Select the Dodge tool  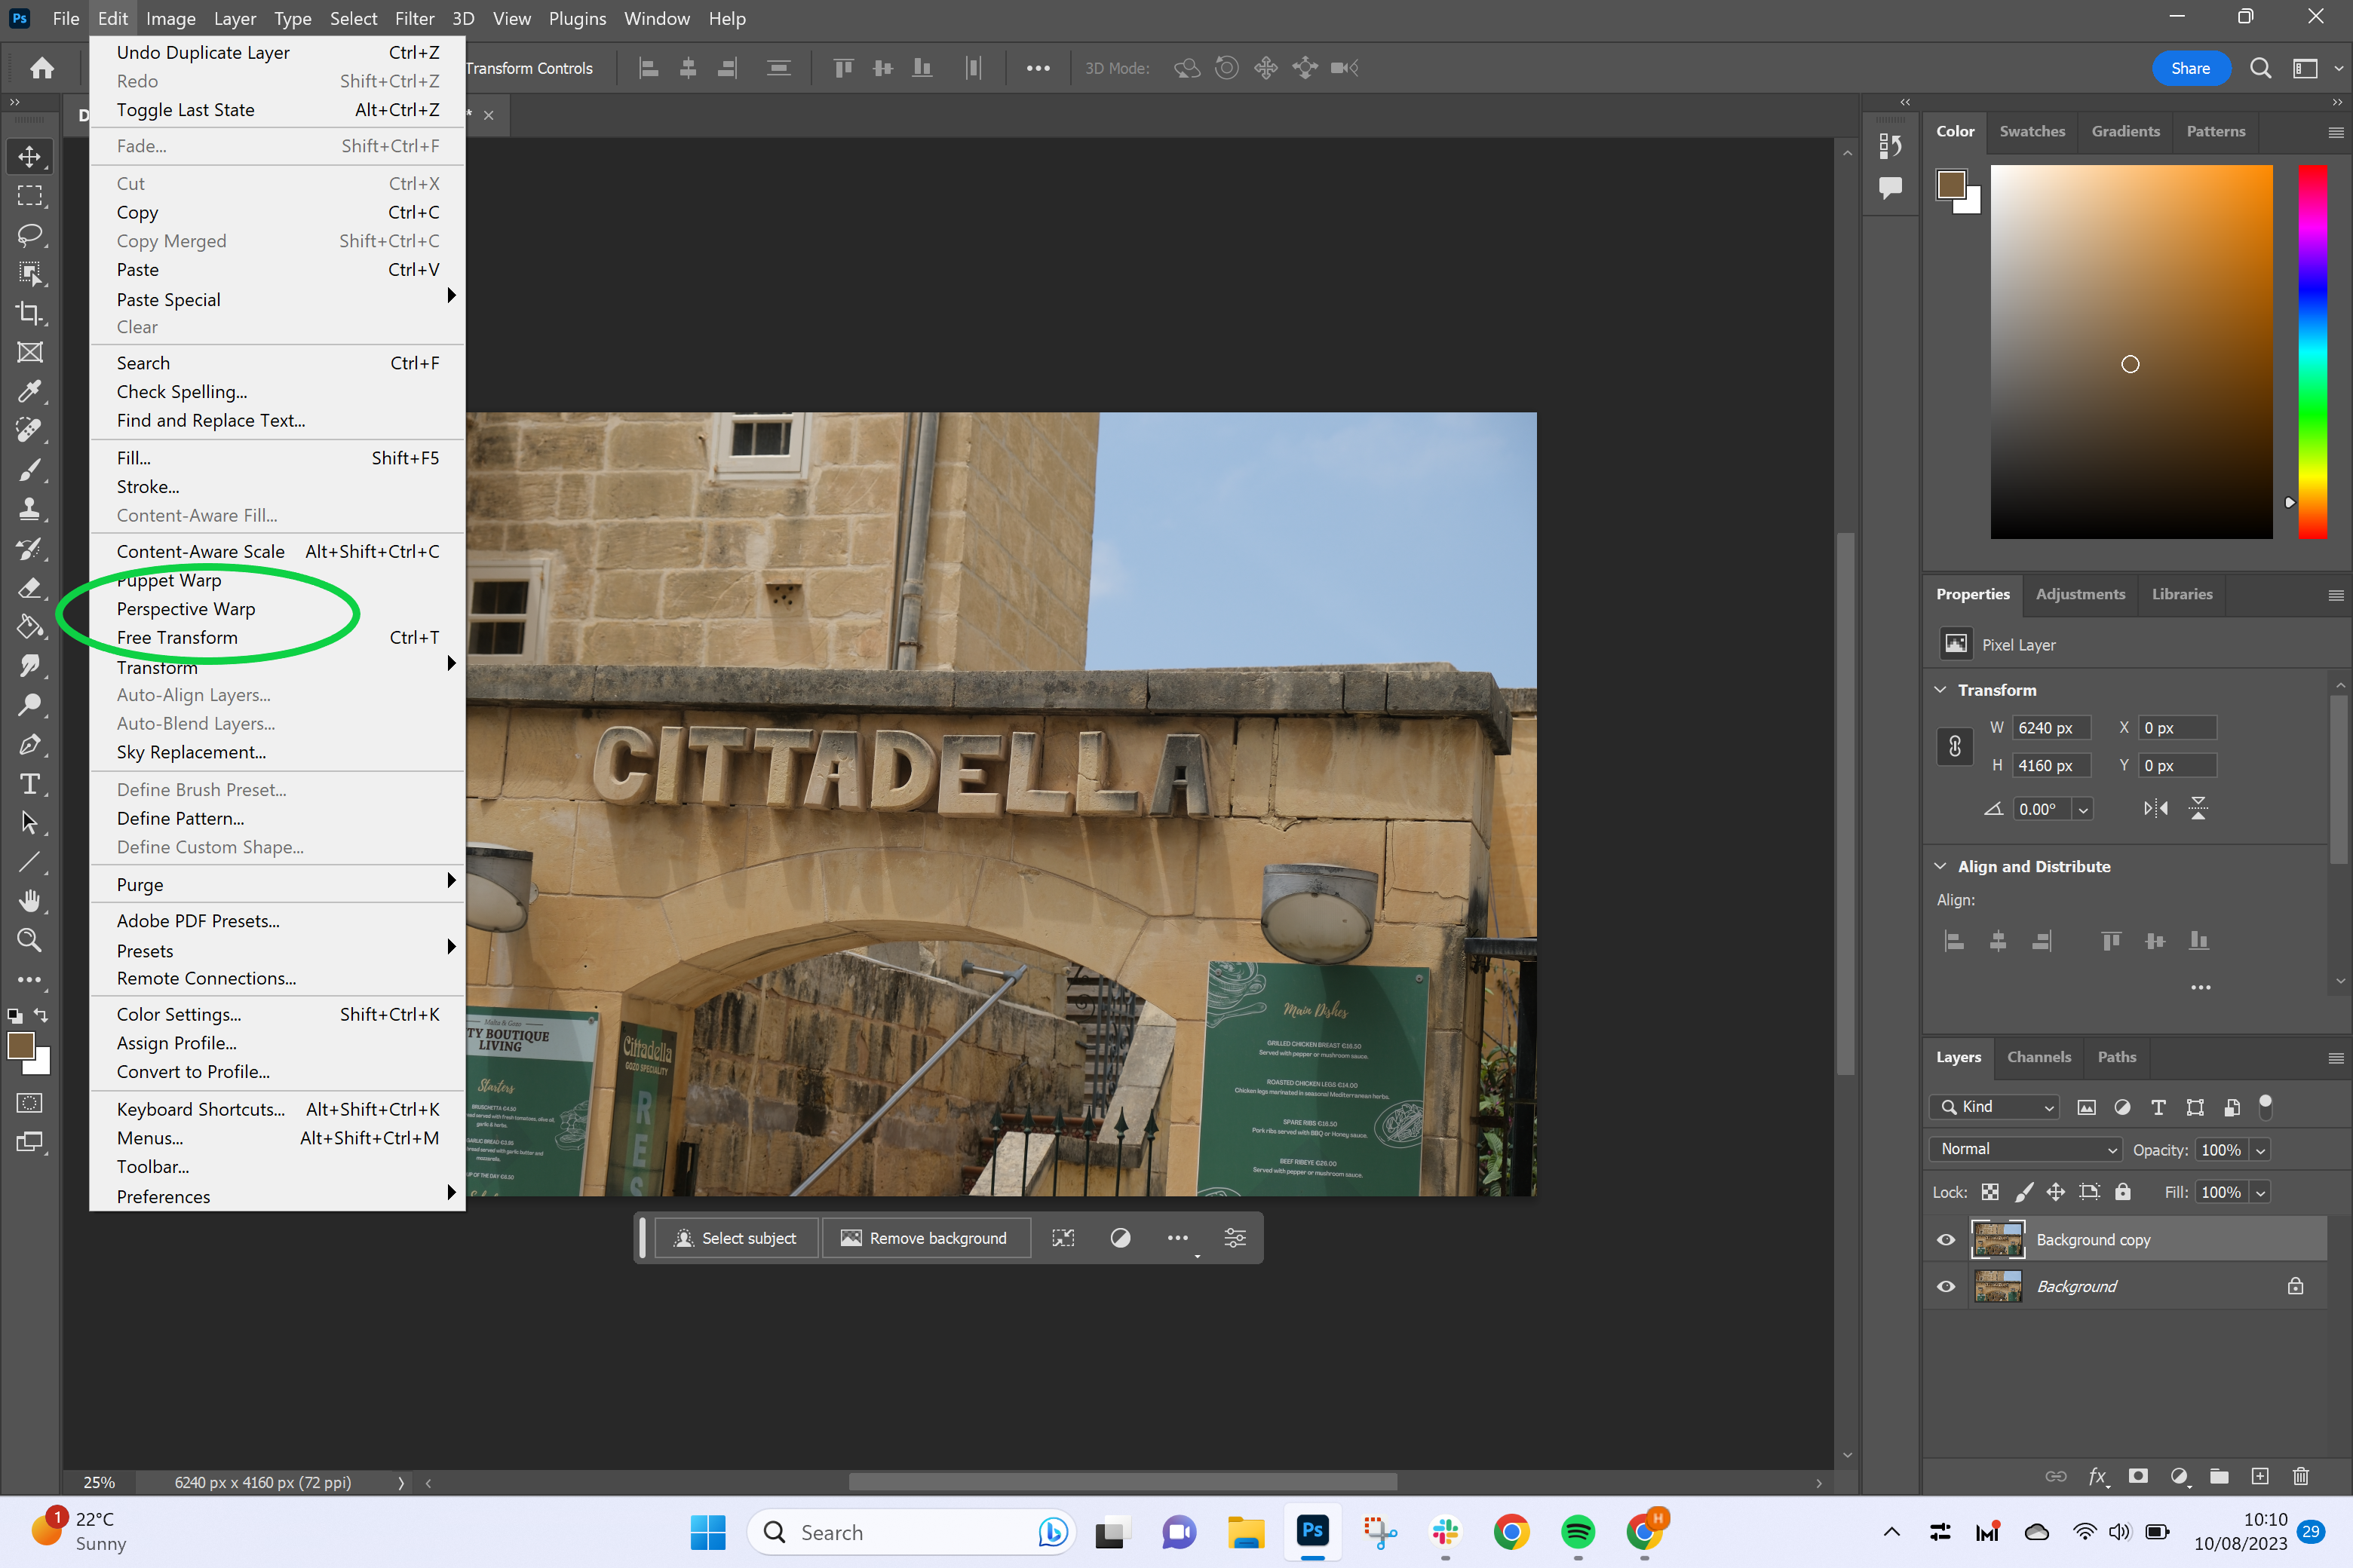tap(30, 705)
